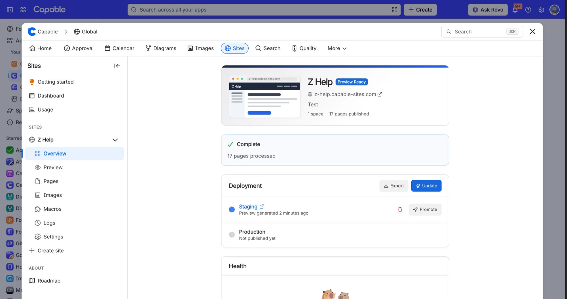Open the Roadmap item
567x299 pixels.
pos(74,281)
